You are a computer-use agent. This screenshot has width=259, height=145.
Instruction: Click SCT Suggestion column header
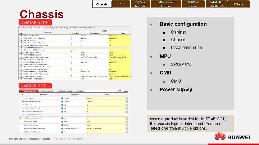(x=75, y=95)
